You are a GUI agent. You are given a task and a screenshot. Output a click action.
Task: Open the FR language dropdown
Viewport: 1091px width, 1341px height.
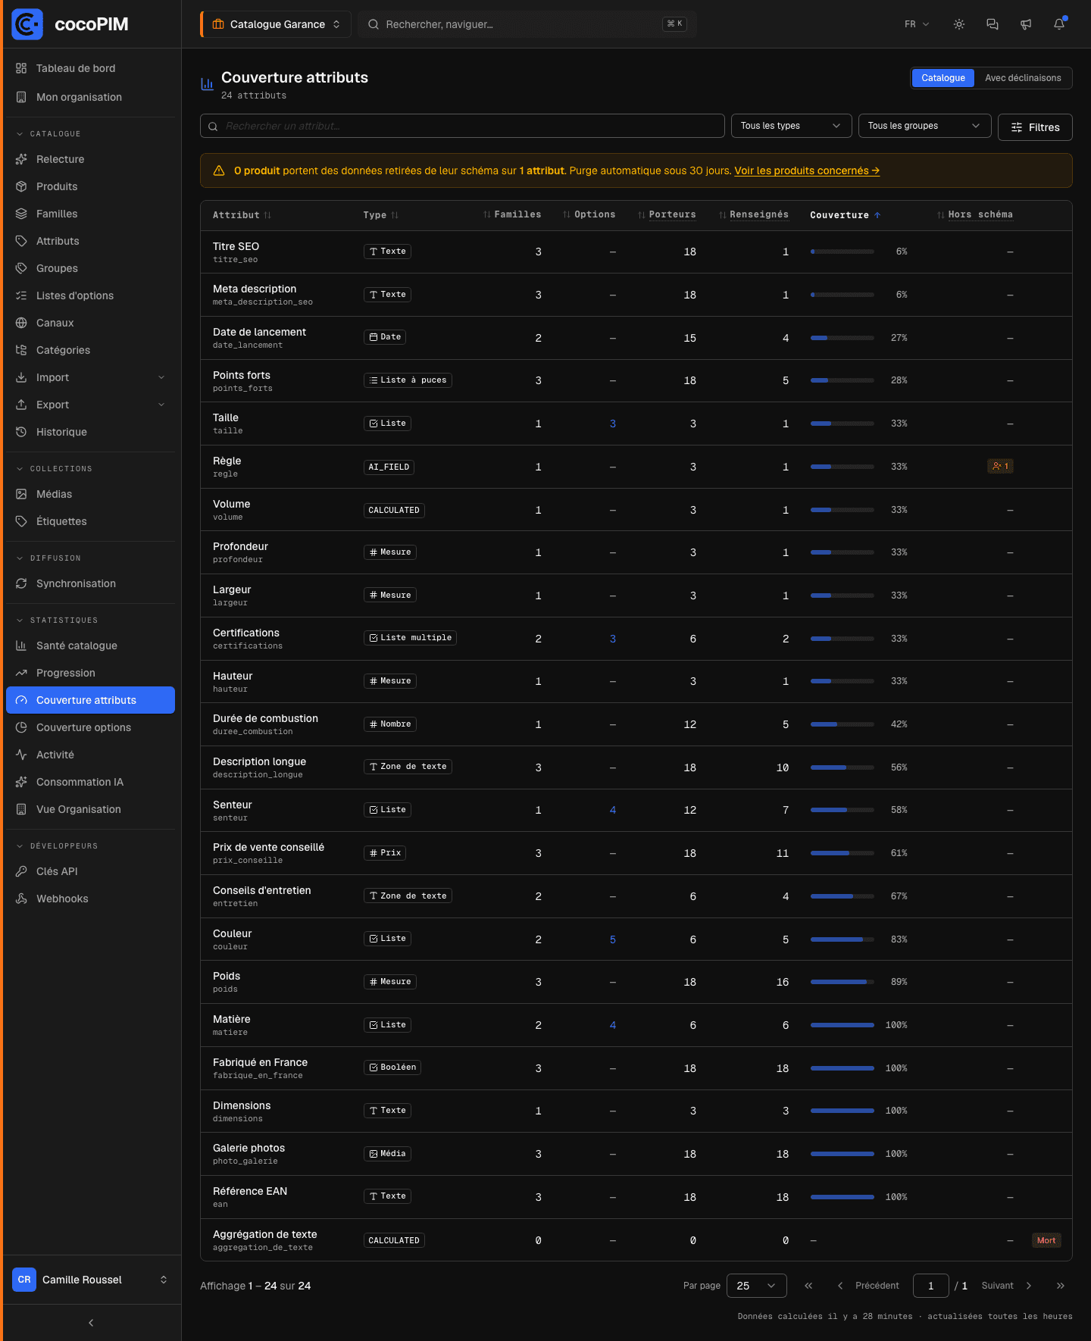[x=917, y=24]
